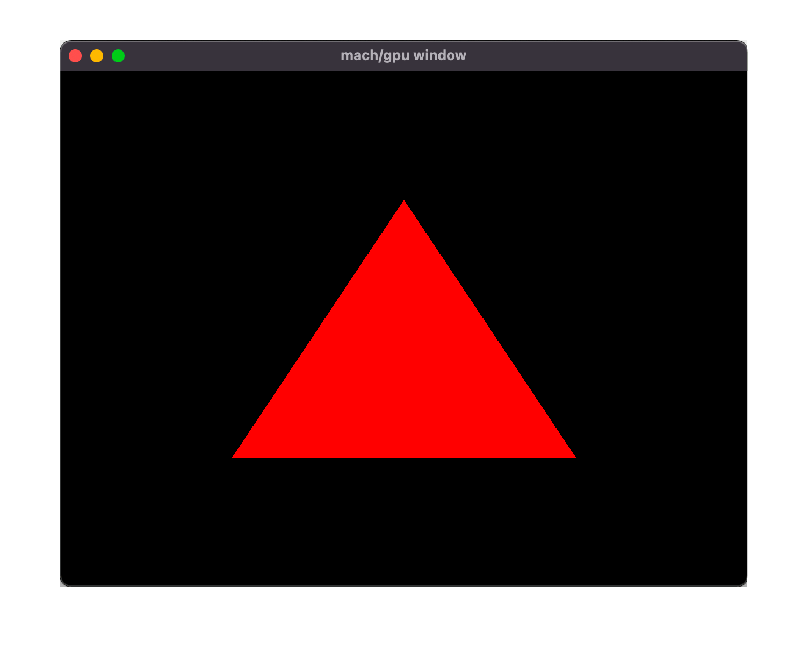The image size is (808, 666).
Task: Click the black canvas's top-left corner area
Action: (x=81, y=89)
